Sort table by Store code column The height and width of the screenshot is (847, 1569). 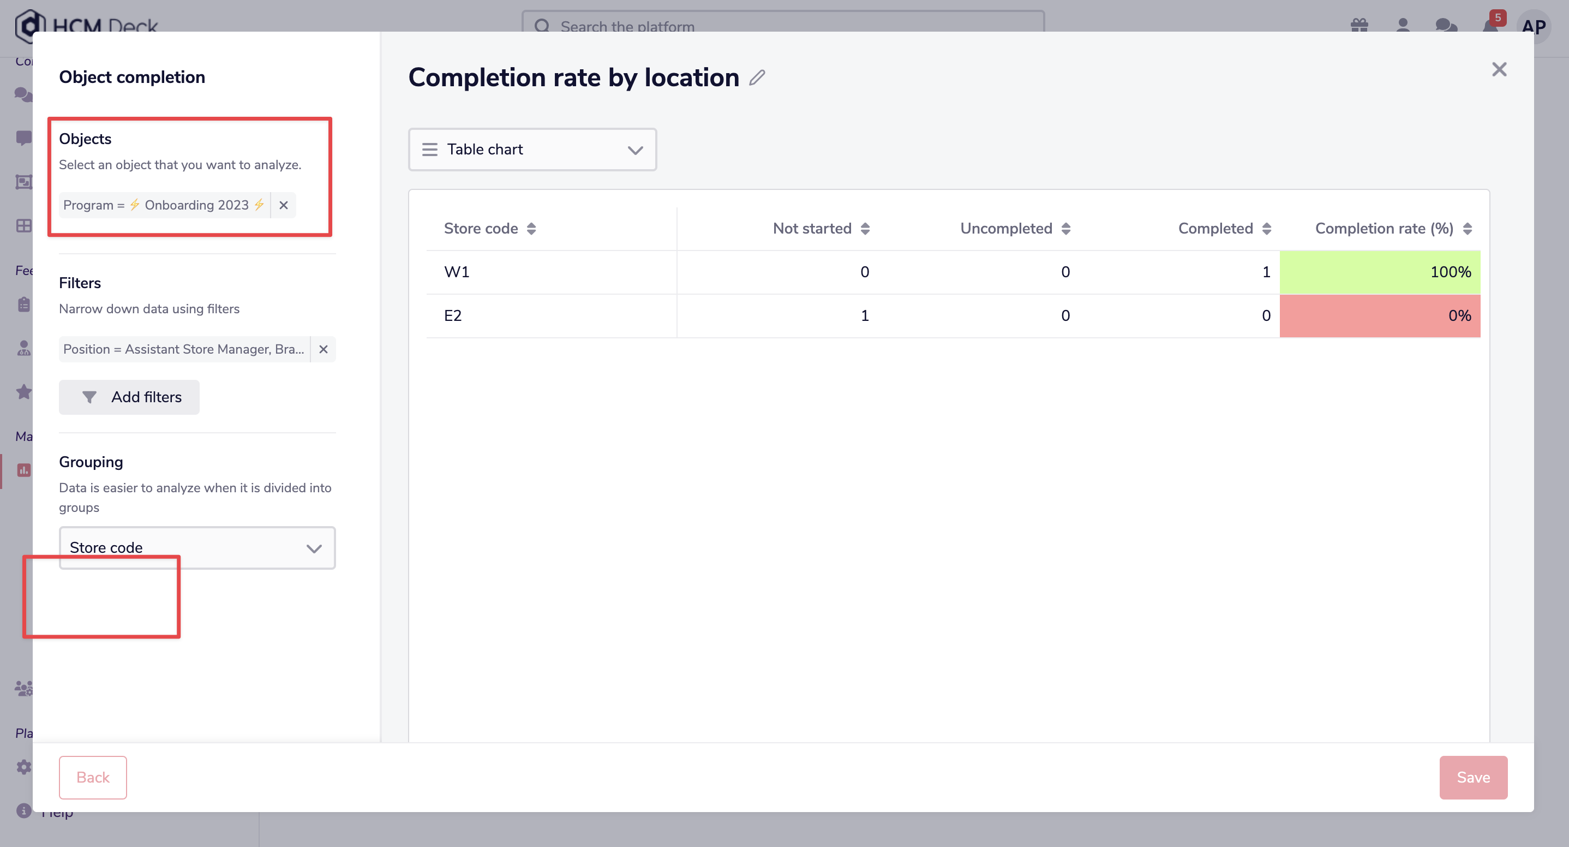click(531, 229)
